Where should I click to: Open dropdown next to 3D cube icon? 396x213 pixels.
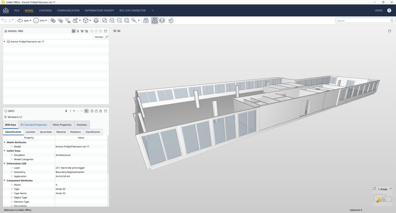pos(90,21)
